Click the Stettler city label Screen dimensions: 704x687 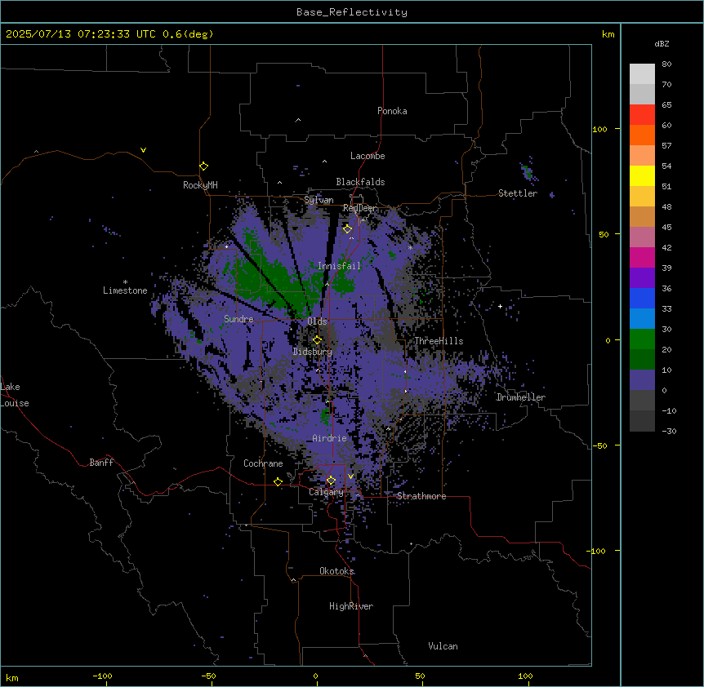click(x=518, y=193)
